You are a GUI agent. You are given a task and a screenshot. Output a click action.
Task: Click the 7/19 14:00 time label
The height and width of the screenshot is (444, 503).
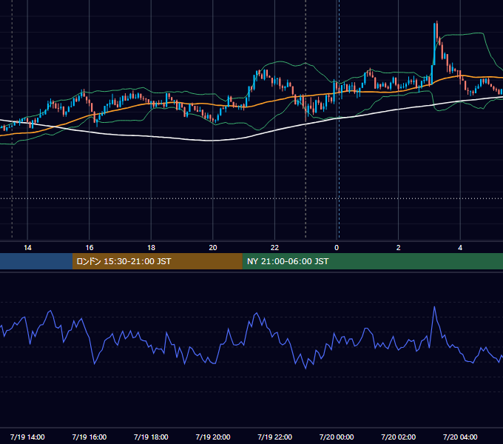tap(27, 437)
